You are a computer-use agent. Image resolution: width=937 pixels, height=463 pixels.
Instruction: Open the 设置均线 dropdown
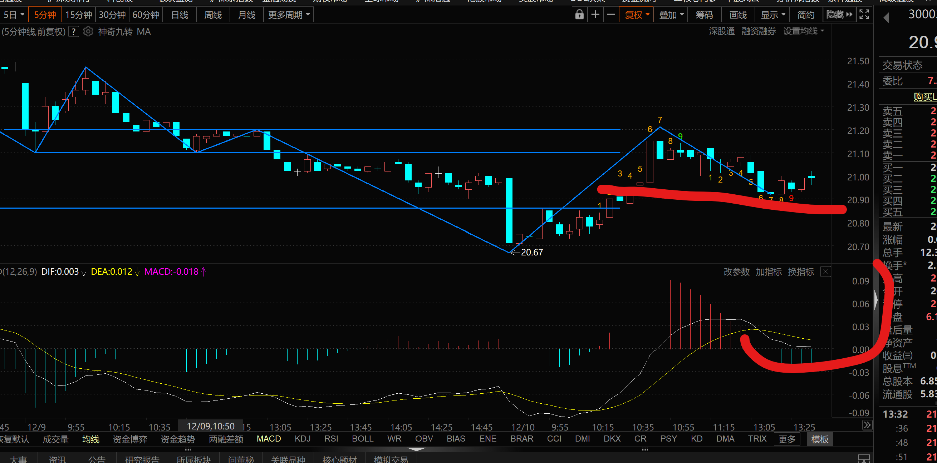tap(803, 31)
